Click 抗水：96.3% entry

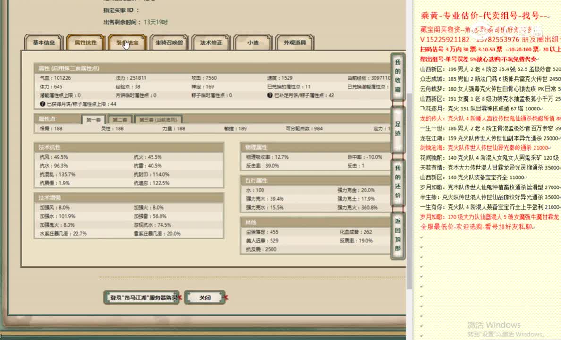pos(54,166)
